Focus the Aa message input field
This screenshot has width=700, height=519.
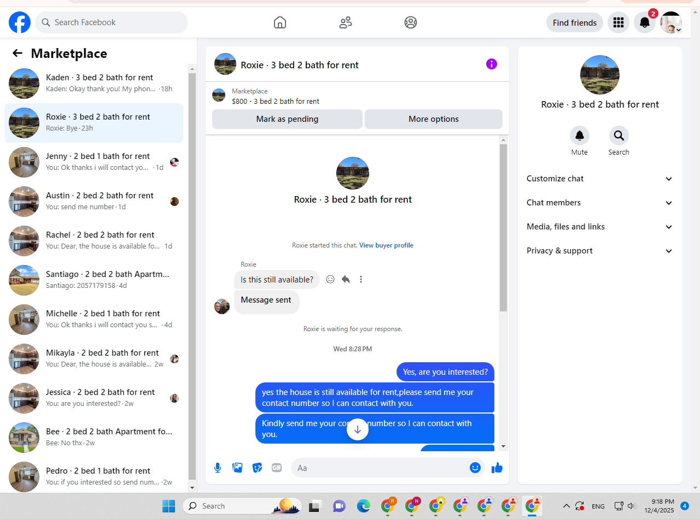coord(380,468)
